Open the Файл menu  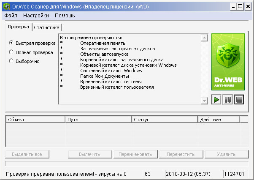click(x=11, y=16)
